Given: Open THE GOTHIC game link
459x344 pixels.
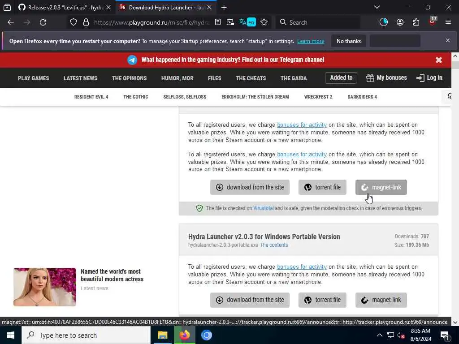Looking at the screenshot, I should (x=135, y=97).
